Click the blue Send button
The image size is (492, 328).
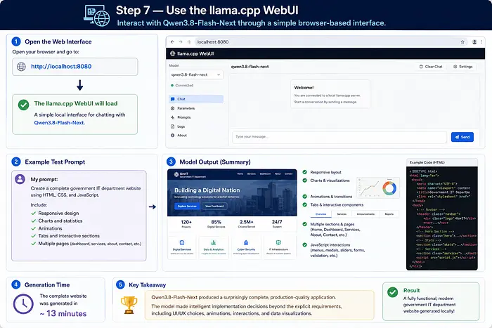pyautogui.click(x=462, y=137)
